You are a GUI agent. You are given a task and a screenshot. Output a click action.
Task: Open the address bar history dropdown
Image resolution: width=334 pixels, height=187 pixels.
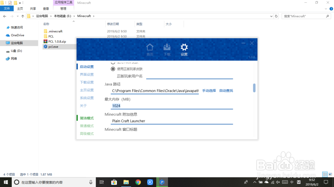[271, 16]
